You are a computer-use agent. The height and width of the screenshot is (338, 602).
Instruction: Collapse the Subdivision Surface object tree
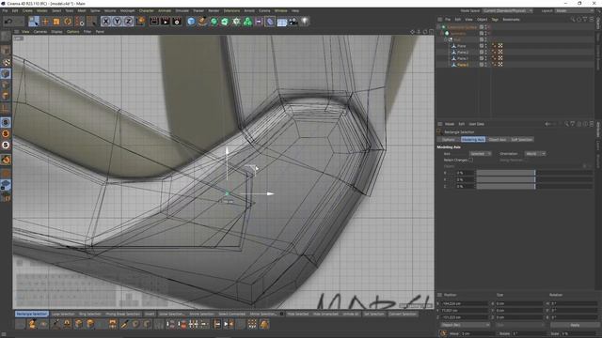tap(439, 27)
